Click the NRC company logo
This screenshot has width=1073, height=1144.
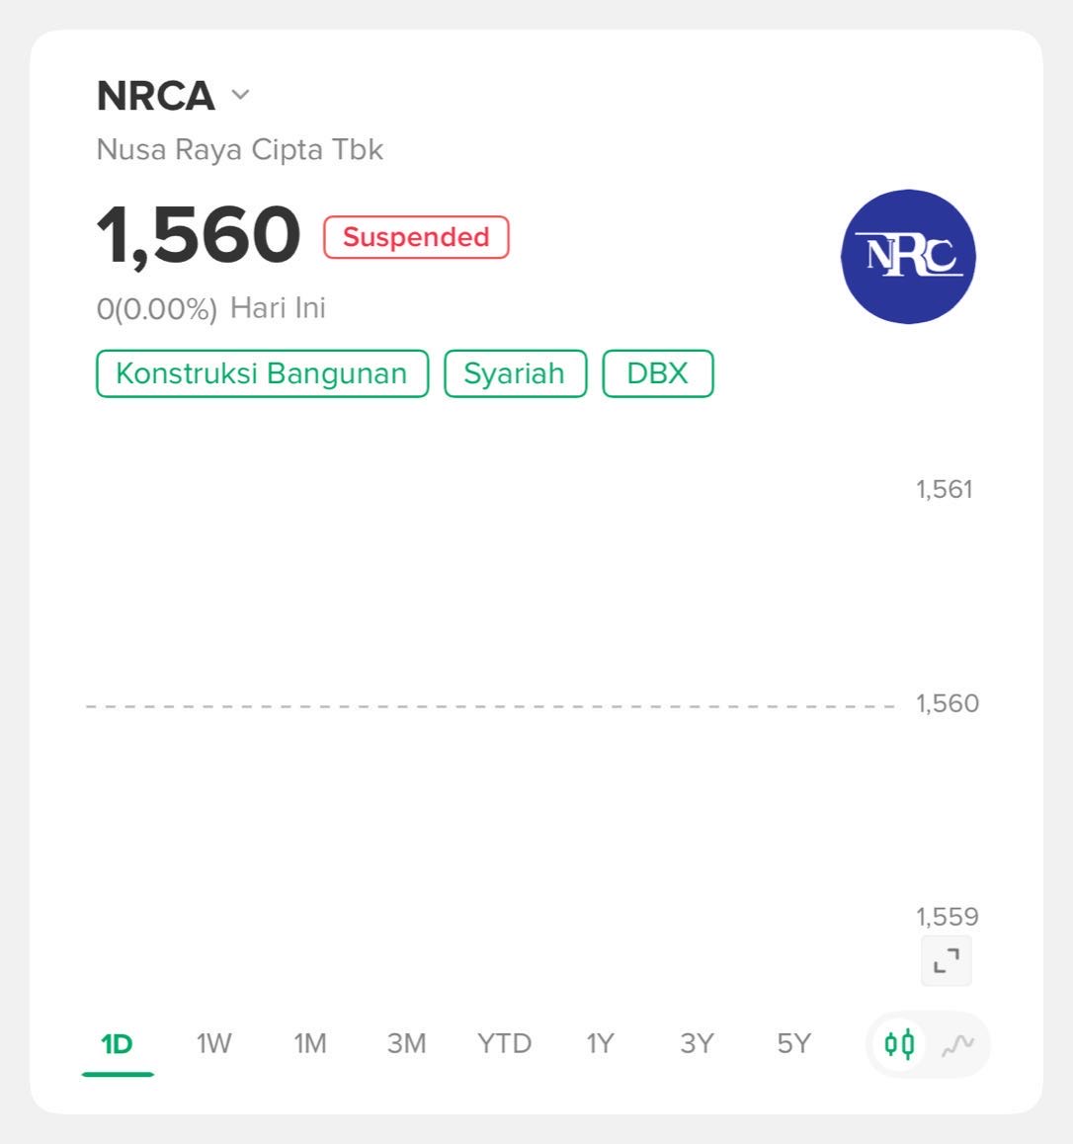click(908, 257)
